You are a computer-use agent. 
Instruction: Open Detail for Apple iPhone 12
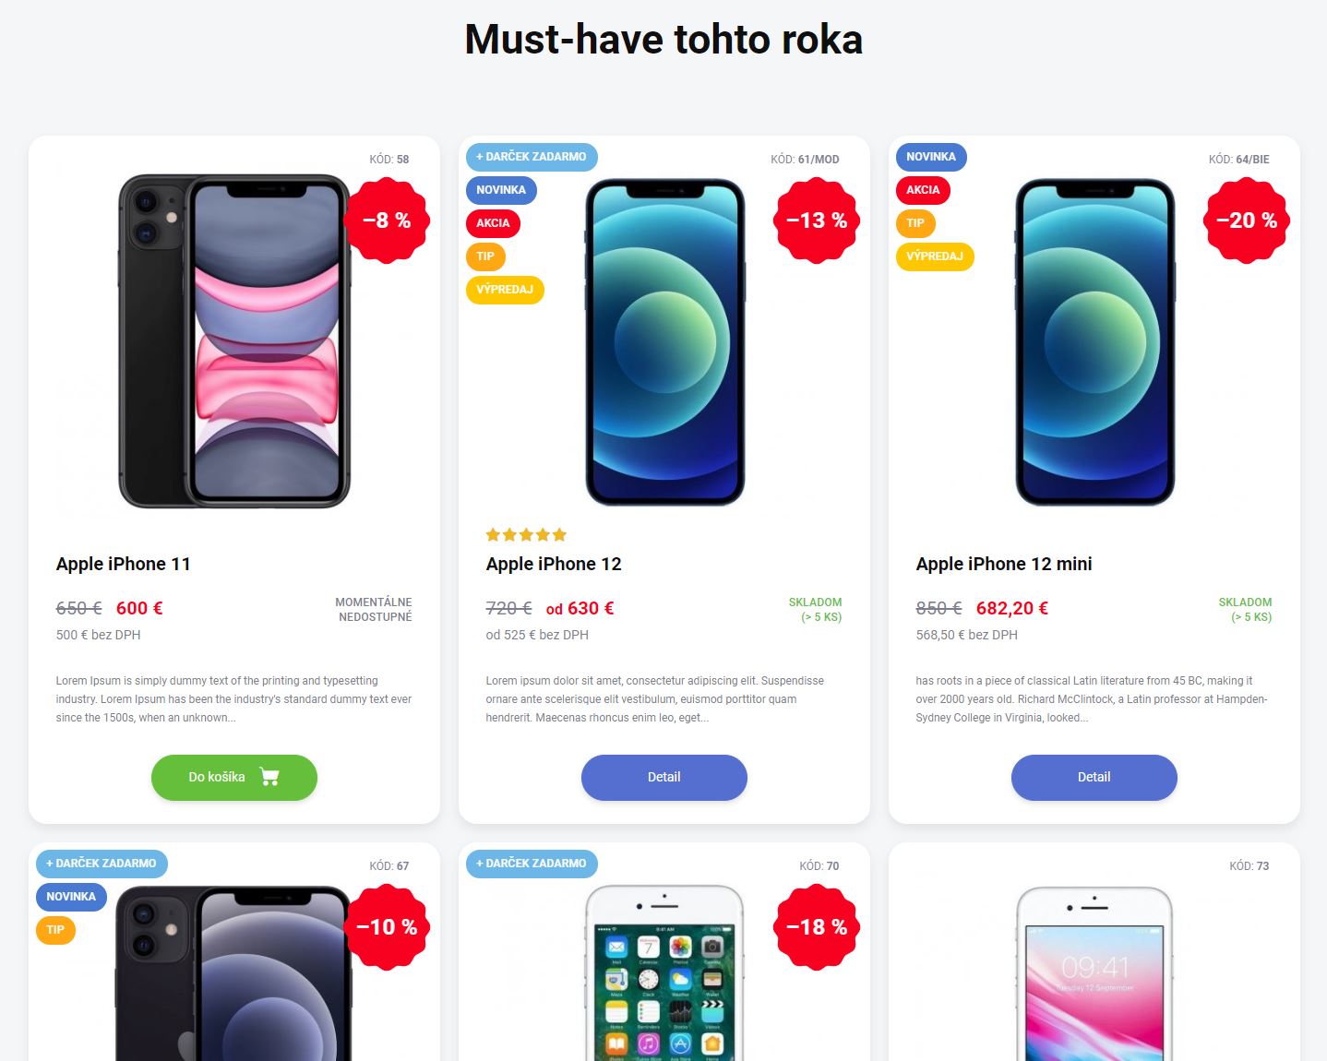pyautogui.click(x=664, y=778)
